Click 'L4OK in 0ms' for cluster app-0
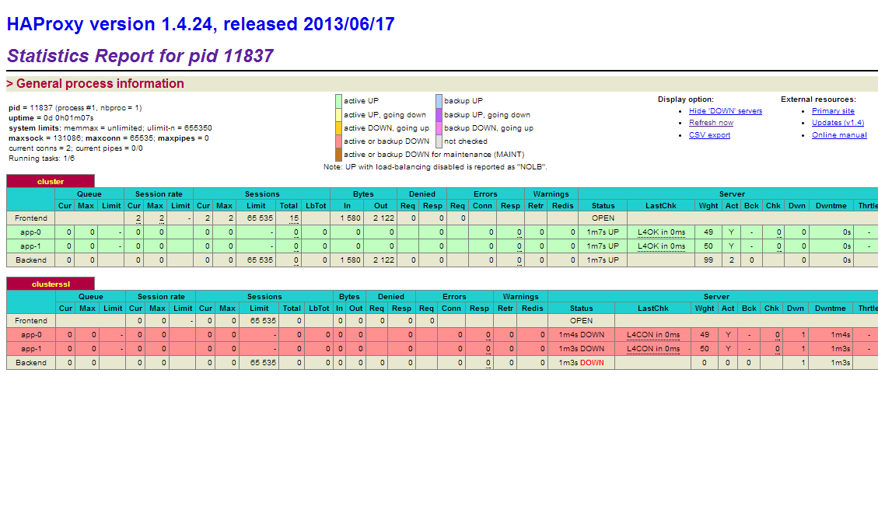The width and height of the screenshot is (878, 516). (661, 232)
